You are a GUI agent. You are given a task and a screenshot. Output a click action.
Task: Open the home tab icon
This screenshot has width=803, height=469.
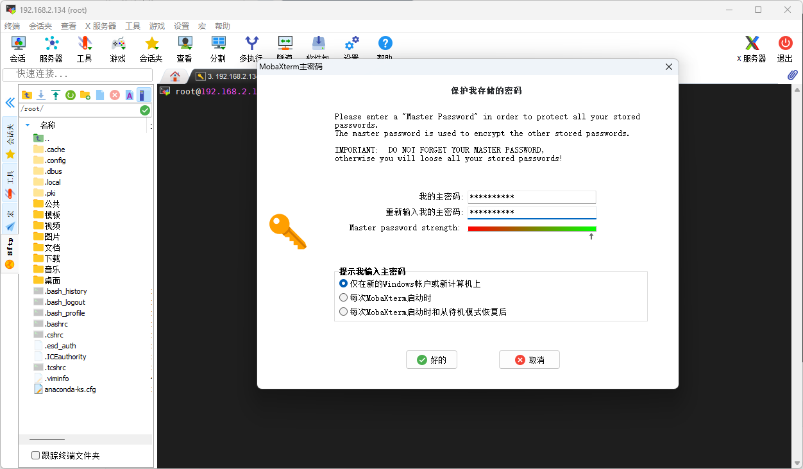[x=175, y=76]
